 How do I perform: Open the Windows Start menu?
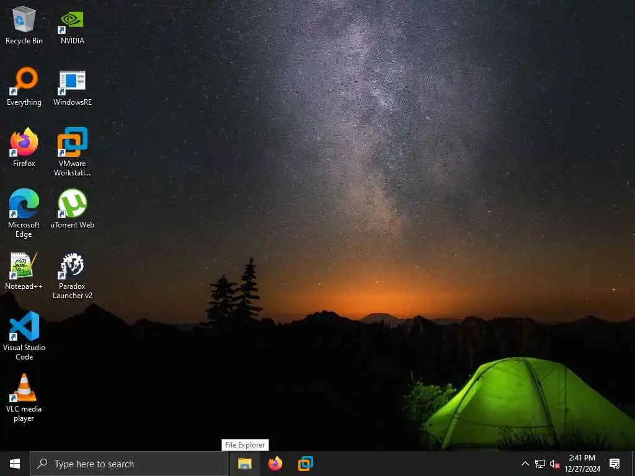click(15, 464)
